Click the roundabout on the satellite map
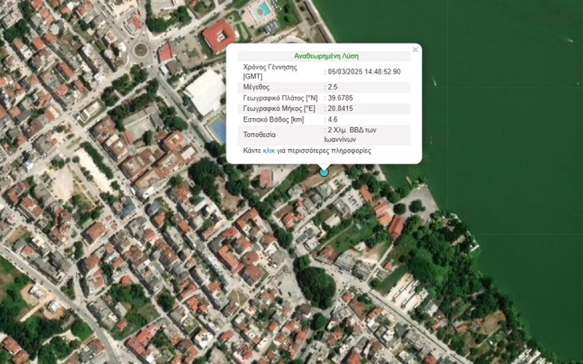Viewport: 583px width, 364px height. coord(140,49)
